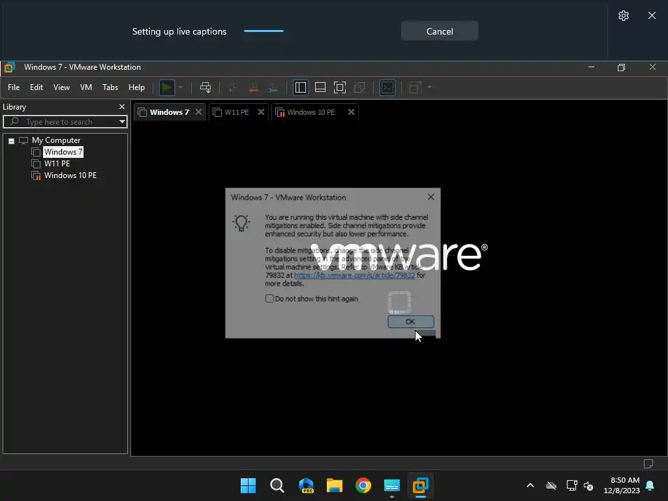Expand stretch display dropdown arrow

(429, 88)
